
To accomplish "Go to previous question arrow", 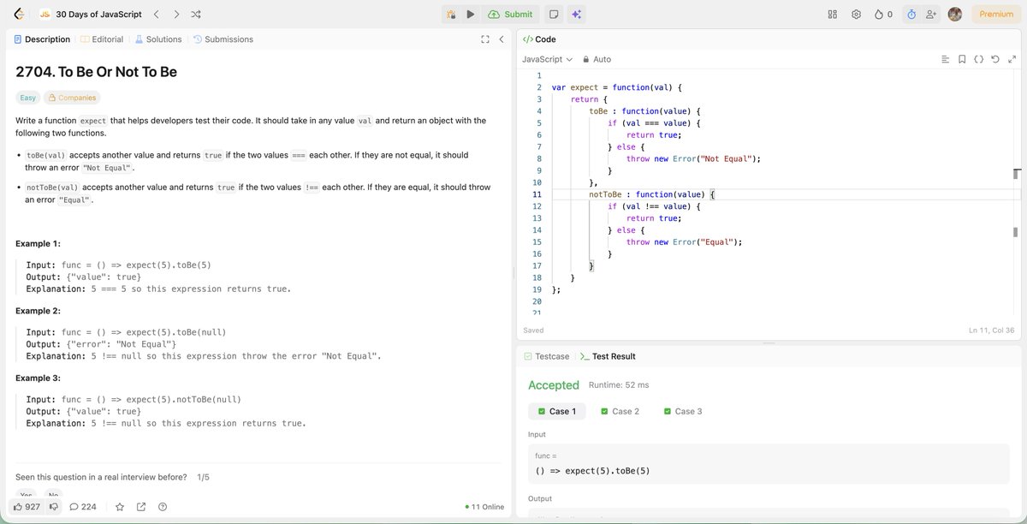I will [x=156, y=14].
